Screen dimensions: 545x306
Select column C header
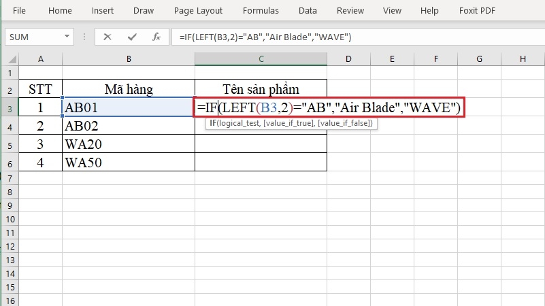(261, 59)
